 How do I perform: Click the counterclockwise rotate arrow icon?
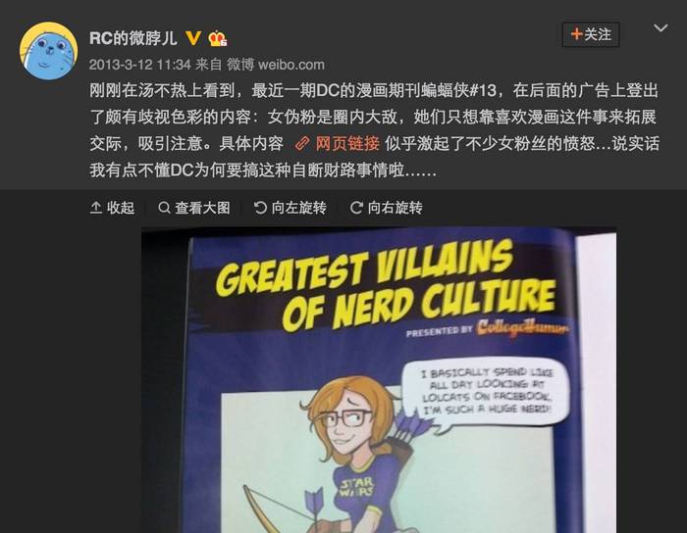[260, 208]
